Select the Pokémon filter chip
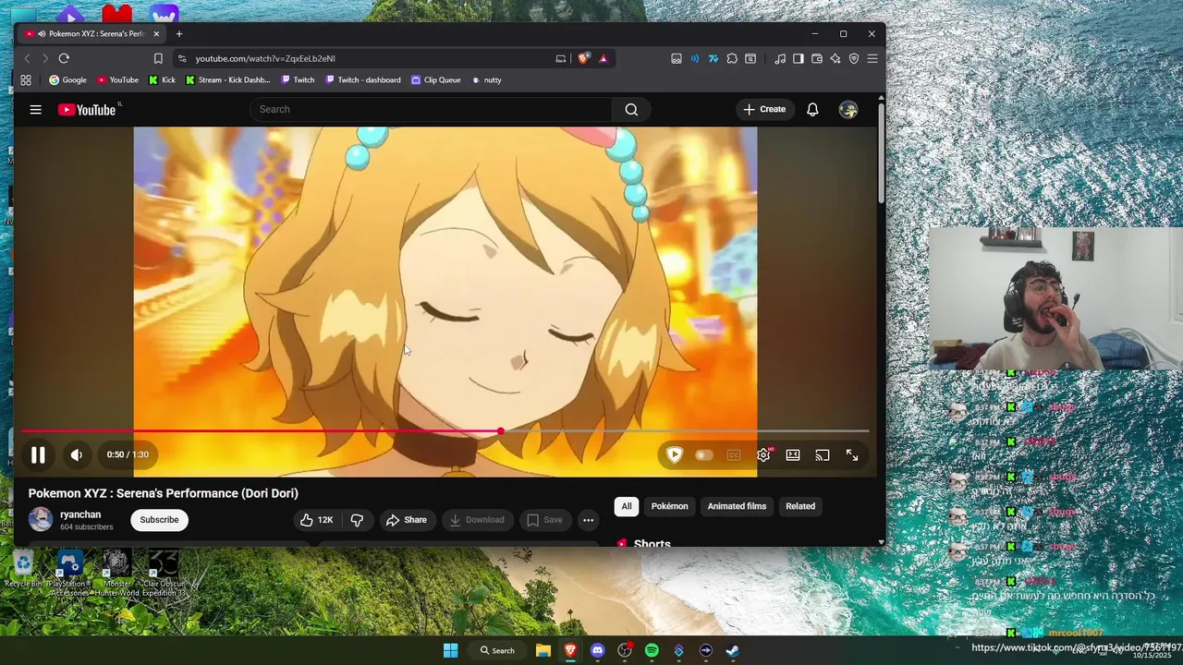This screenshot has width=1183, height=665. tap(669, 506)
